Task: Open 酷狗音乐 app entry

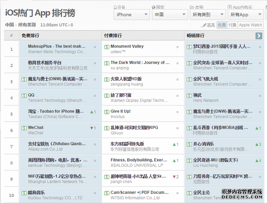Action: pyautogui.click(x=36, y=193)
